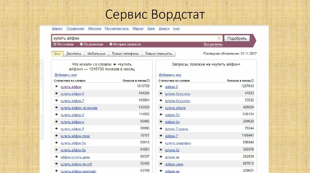Add 'айфон 5s' with its plus icon
The width and height of the screenshot is (310, 173).
(161, 115)
